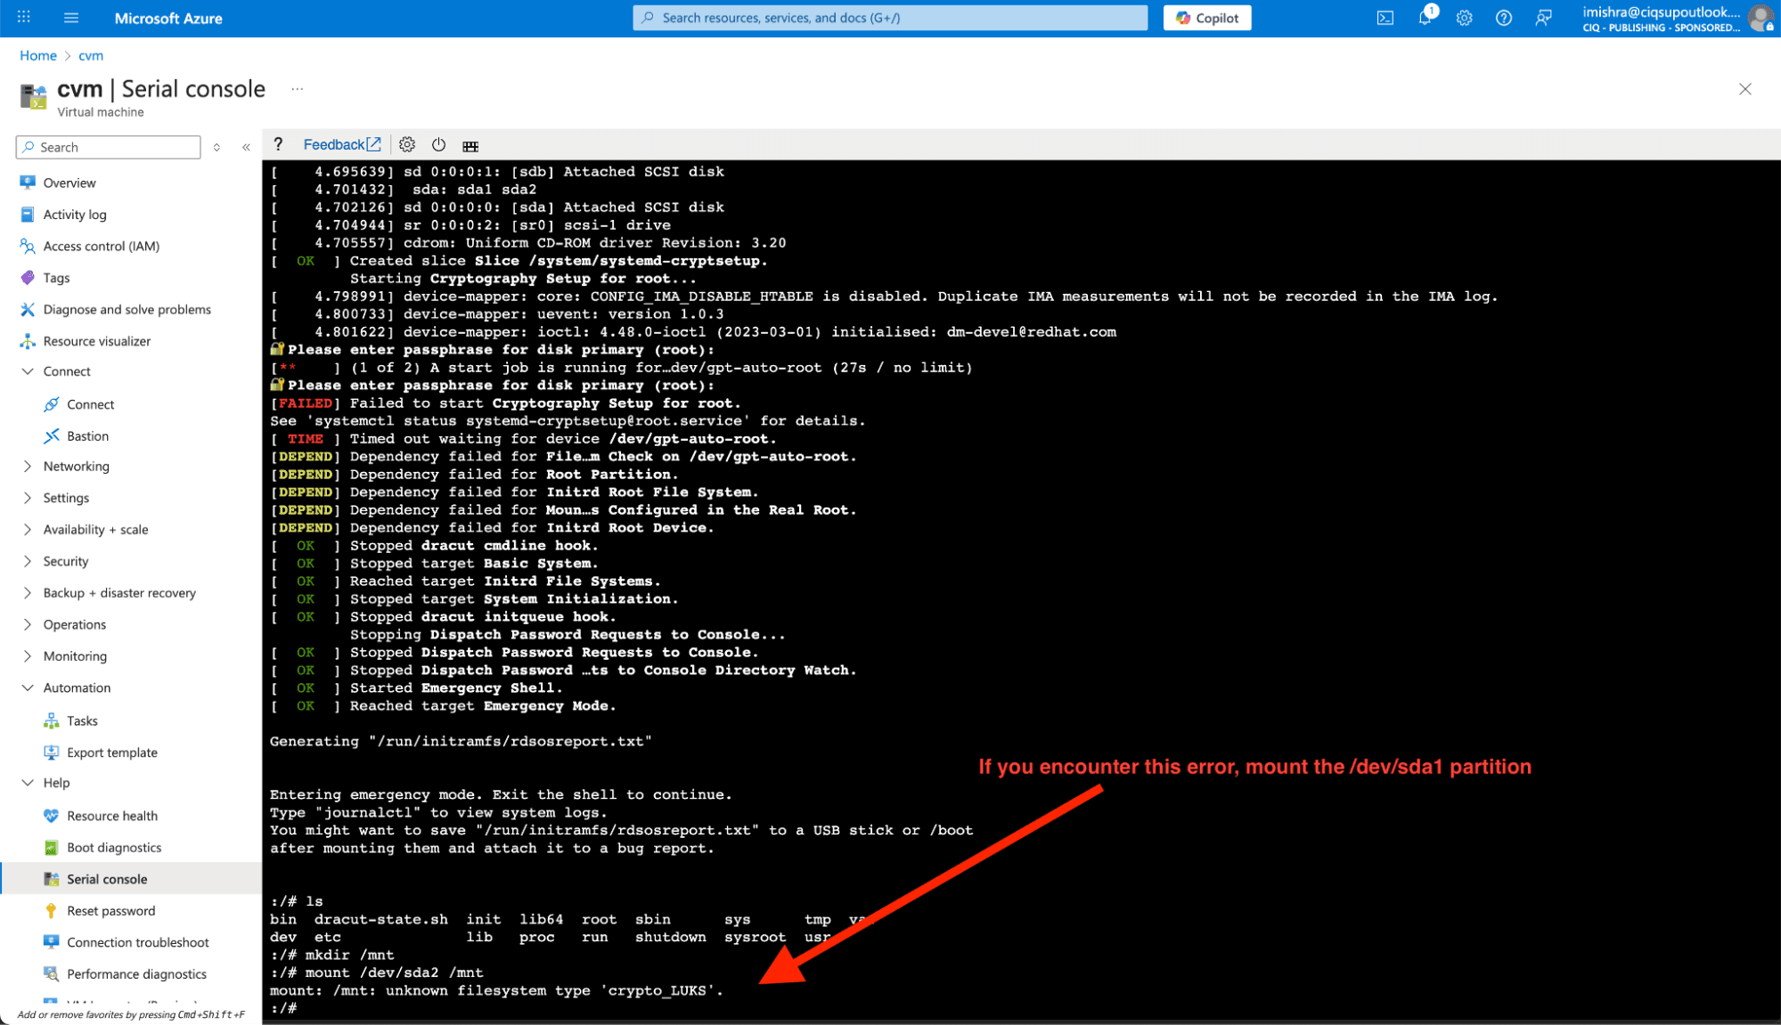Collapse the Connect section
Screen dimensions: 1781x1025
(x=28, y=371)
